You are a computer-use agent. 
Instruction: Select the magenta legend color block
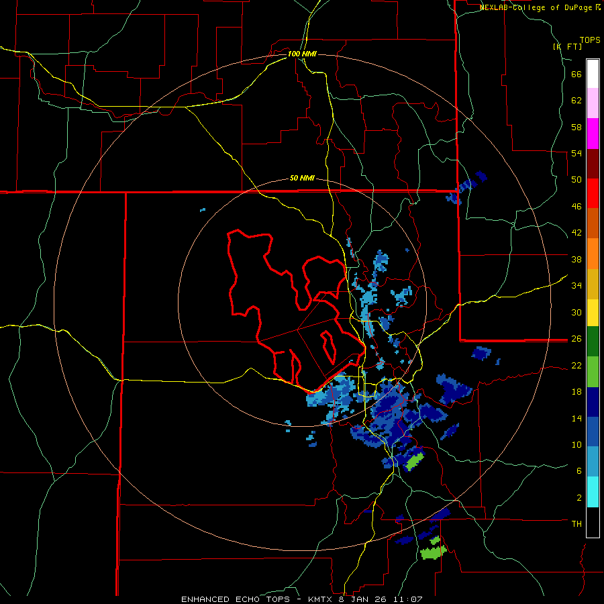point(593,134)
